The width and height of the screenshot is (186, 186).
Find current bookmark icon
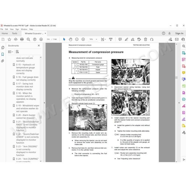click(17, 52)
